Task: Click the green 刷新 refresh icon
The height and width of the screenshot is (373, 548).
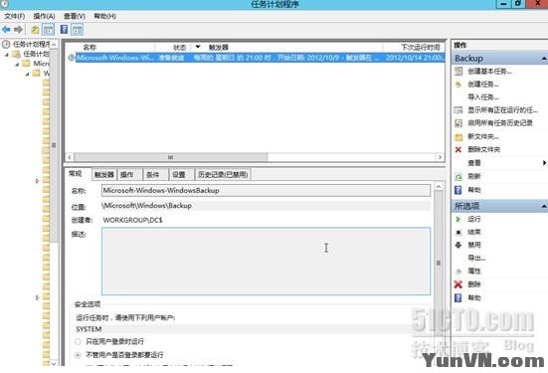Action: coord(458,176)
